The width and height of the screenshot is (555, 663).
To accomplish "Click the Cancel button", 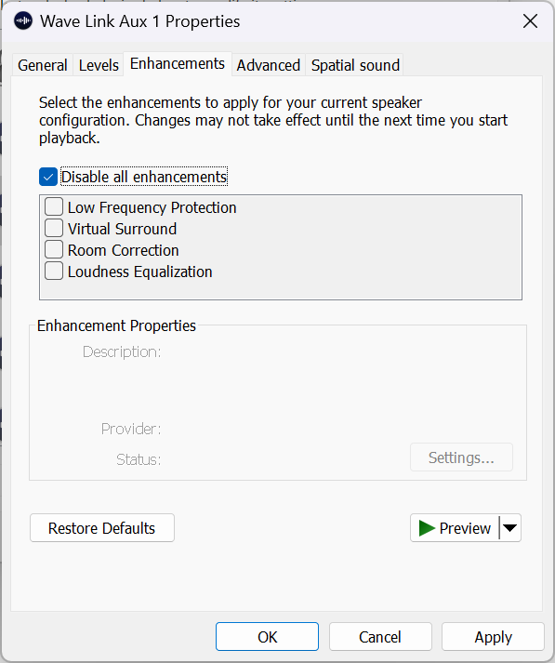I will tap(380, 637).
